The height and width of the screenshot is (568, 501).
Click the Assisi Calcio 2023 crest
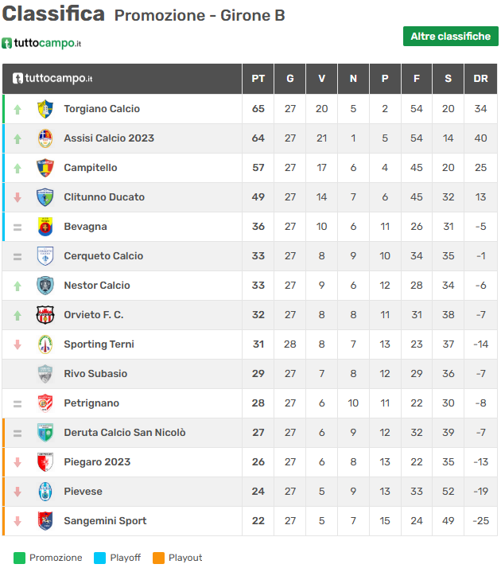click(45, 138)
